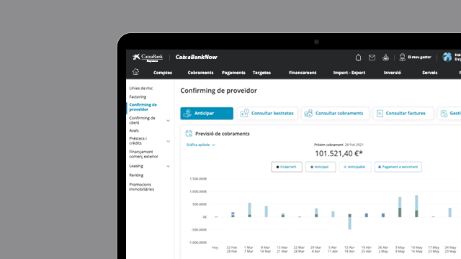Open the mail envelope icon
The height and width of the screenshot is (259, 461).
372,58
